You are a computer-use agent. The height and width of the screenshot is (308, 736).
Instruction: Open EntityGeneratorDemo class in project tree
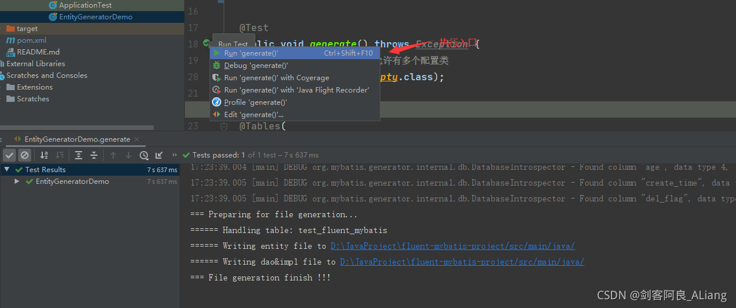96,17
